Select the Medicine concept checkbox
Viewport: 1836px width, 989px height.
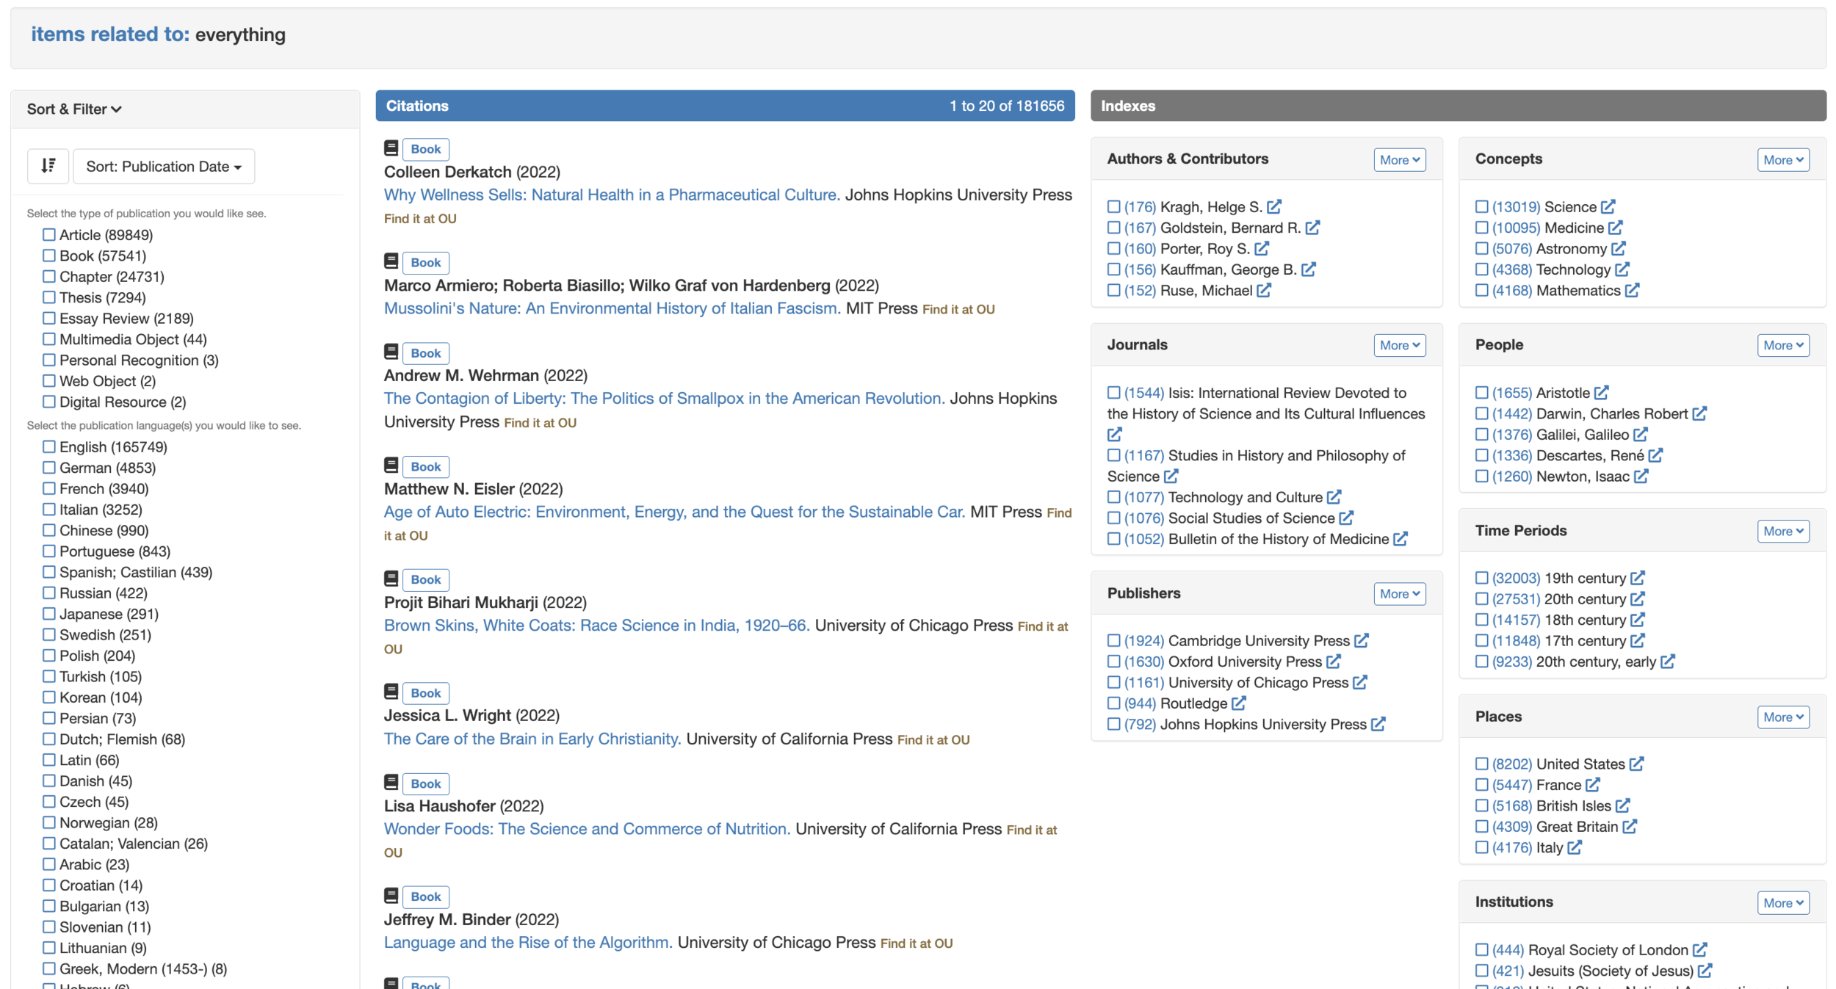pos(1482,228)
